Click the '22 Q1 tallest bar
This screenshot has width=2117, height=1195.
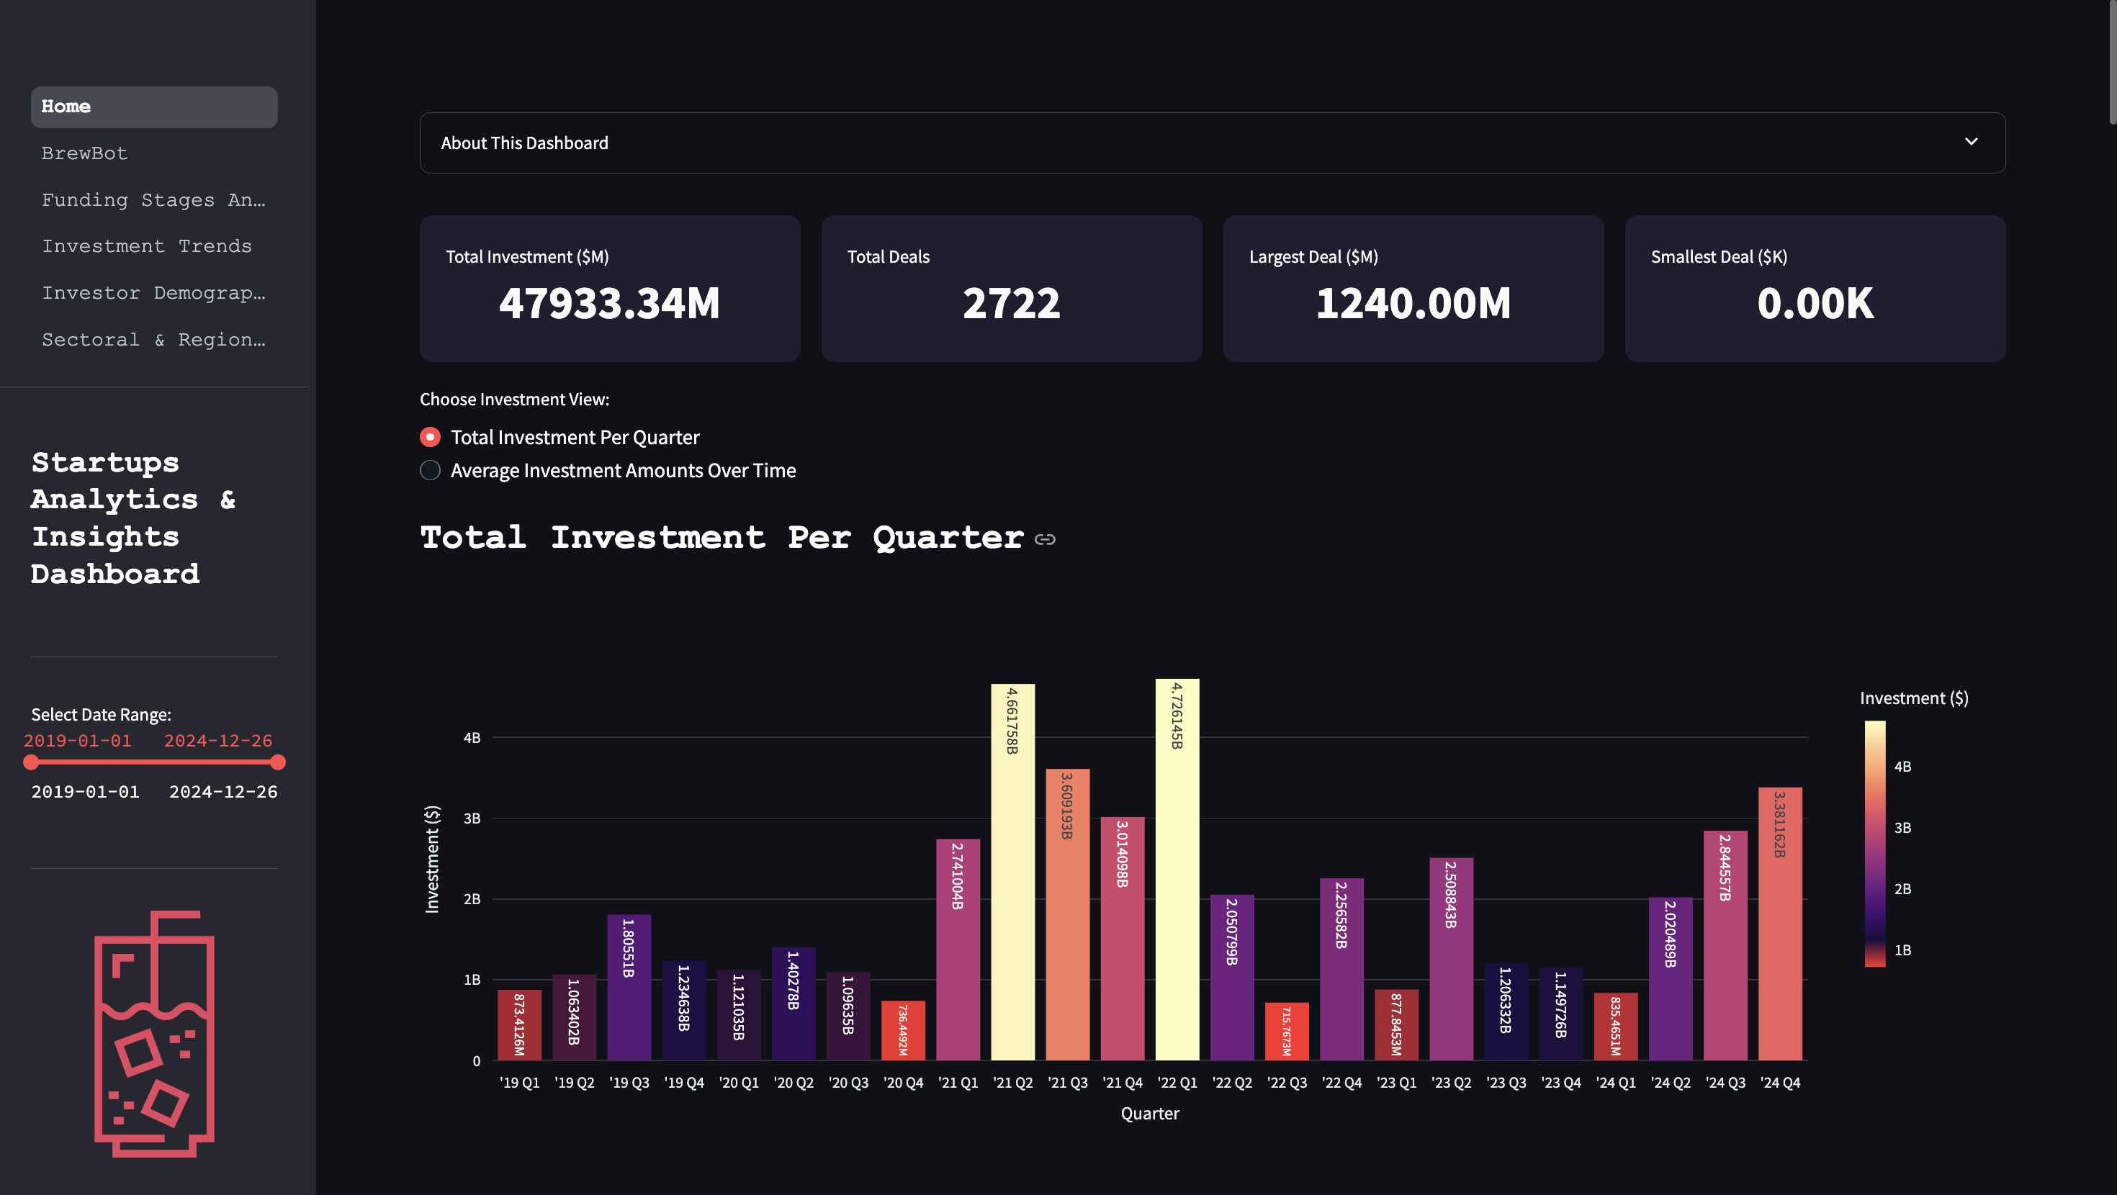[1177, 871]
